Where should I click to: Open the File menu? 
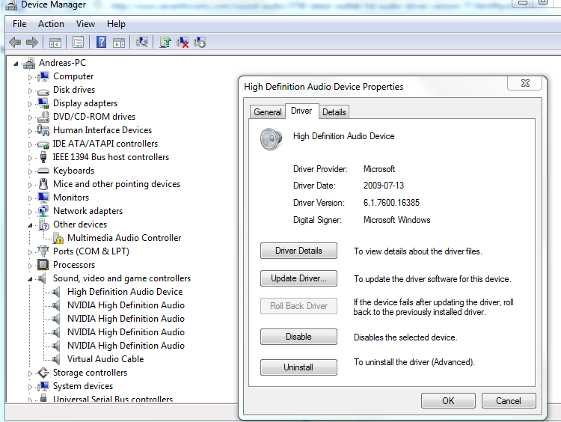tap(19, 24)
